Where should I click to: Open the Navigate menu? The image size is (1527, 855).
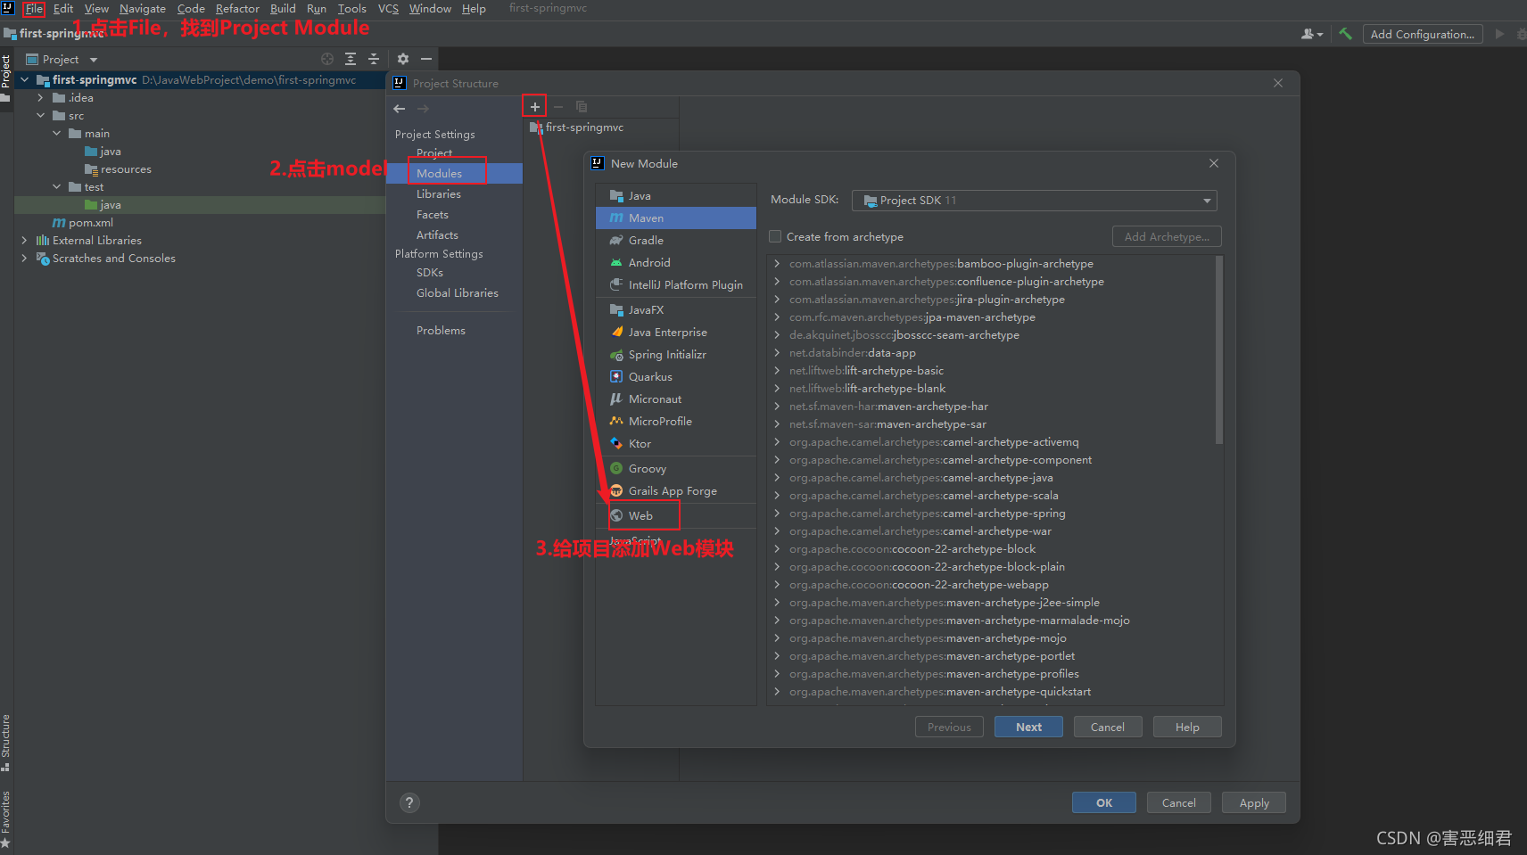tap(143, 9)
